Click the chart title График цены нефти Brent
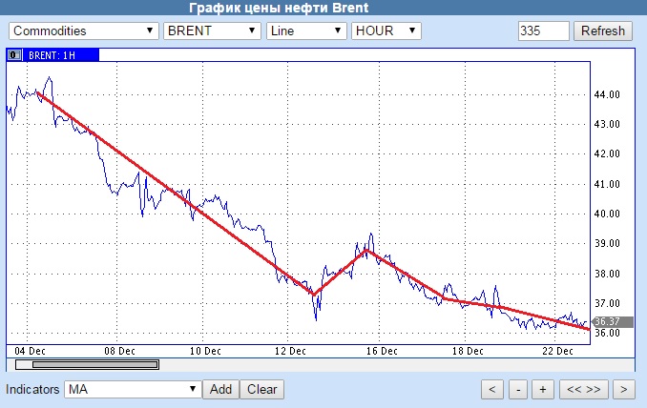Viewport: 647px width, 408px height. 279,8
